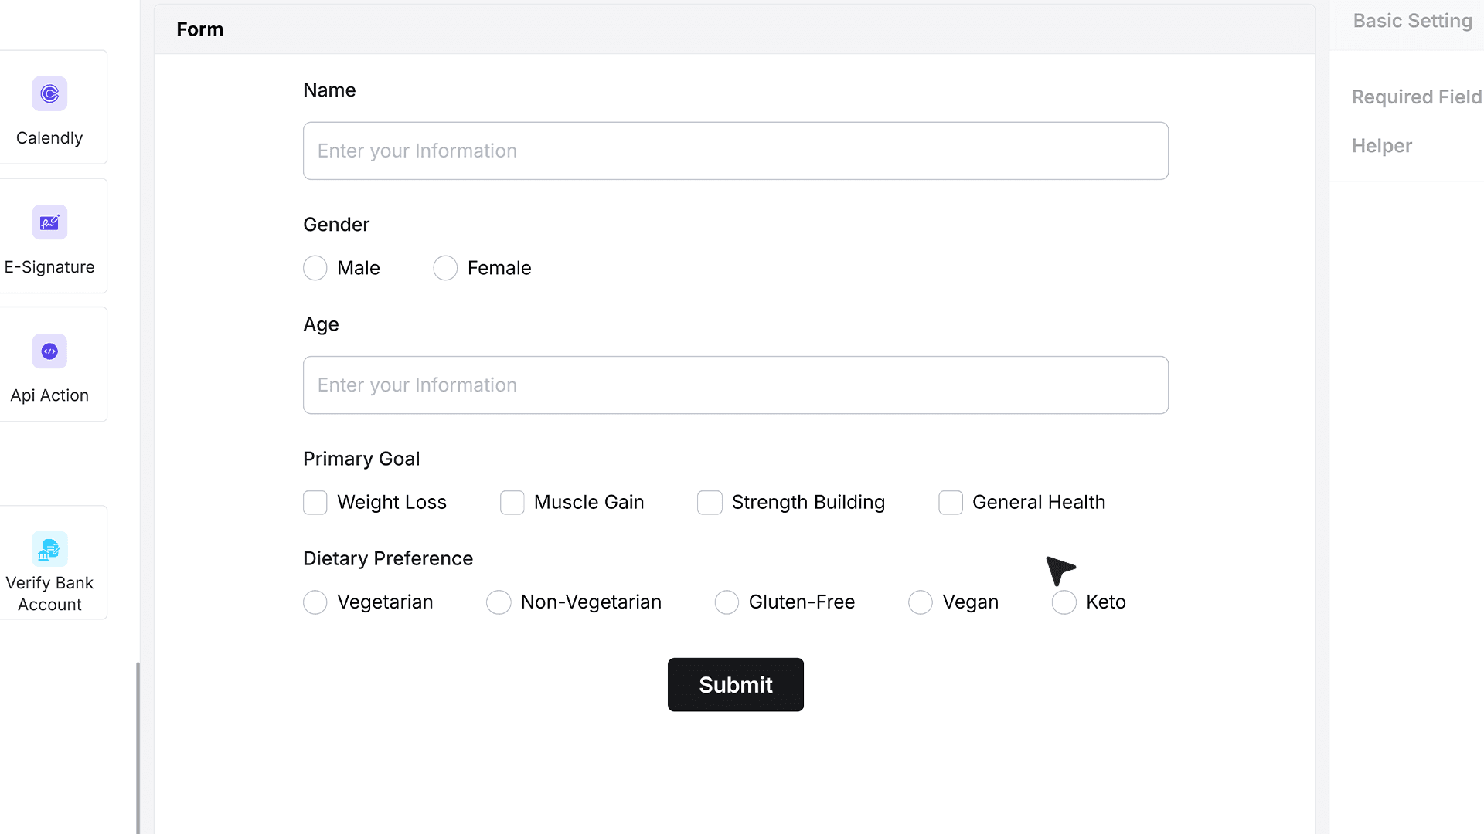Focus the Name input field
1484x834 pixels.
[x=736, y=151]
